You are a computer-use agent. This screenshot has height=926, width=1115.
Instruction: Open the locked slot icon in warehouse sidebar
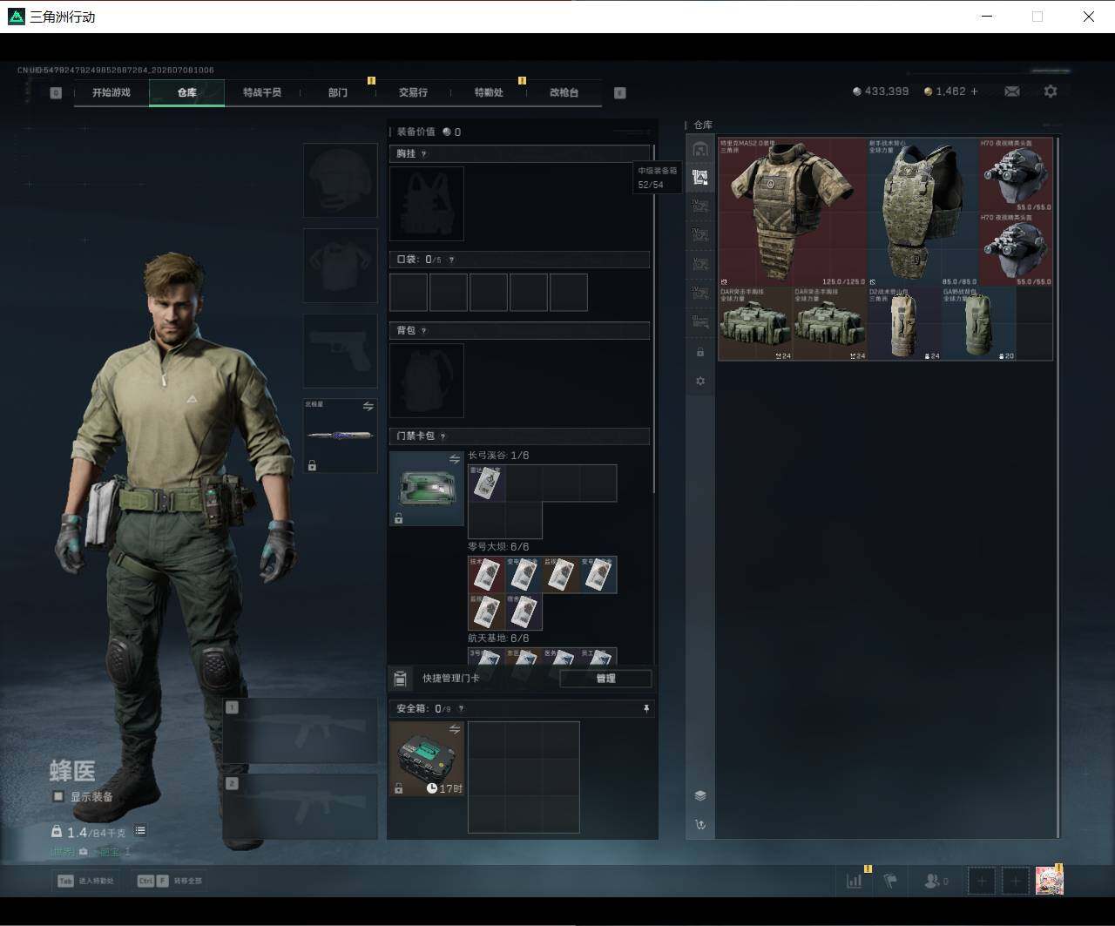[x=700, y=352]
